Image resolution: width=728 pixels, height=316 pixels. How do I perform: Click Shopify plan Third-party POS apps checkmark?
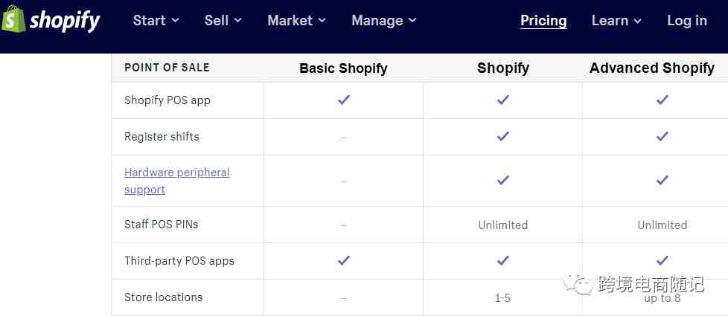coord(502,260)
